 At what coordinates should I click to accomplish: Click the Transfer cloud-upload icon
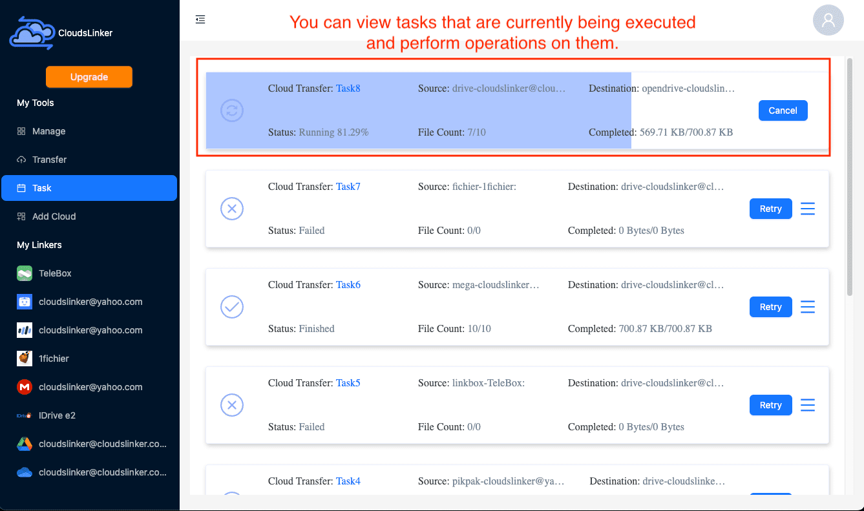click(x=21, y=160)
